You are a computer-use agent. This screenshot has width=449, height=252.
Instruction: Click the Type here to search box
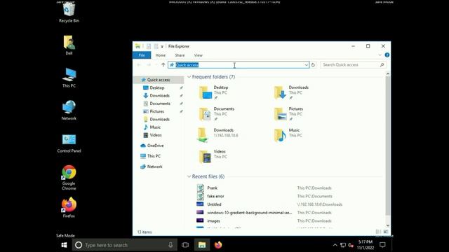pyautogui.click(x=125, y=245)
